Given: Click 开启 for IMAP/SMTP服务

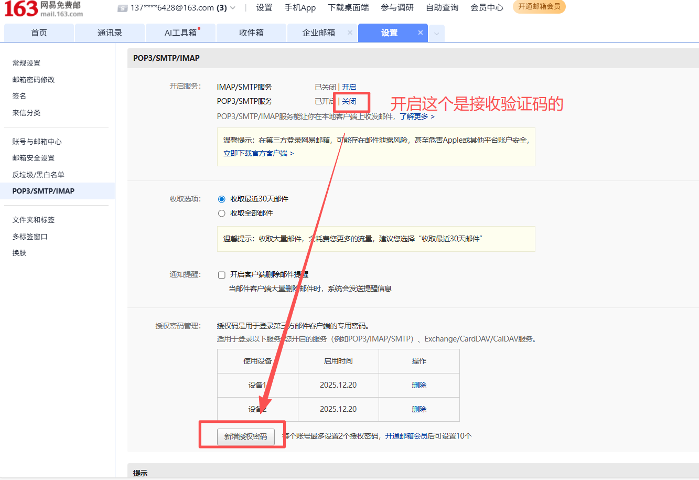Looking at the screenshot, I should coord(349,87).
